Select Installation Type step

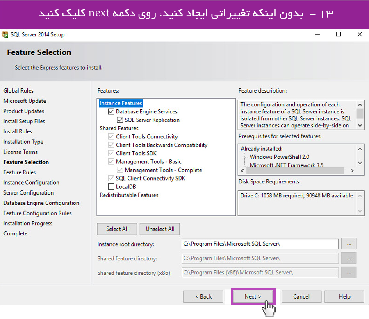(23, 142)
